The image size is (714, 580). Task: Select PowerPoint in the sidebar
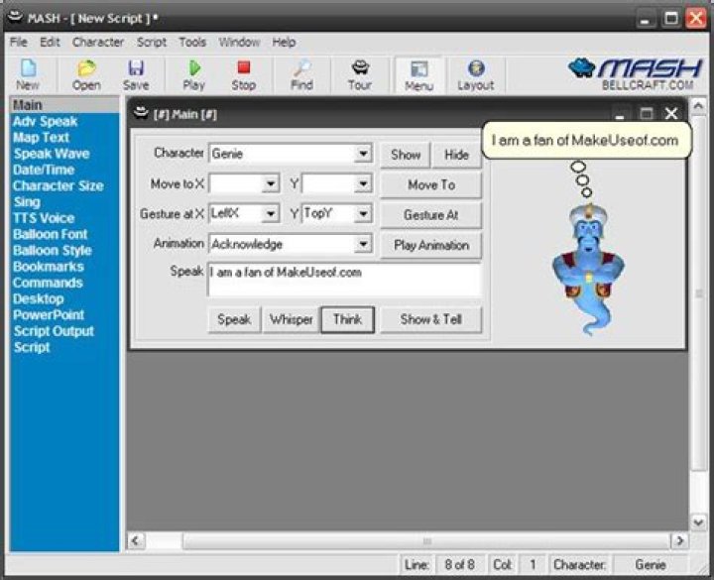click(49, 315)
